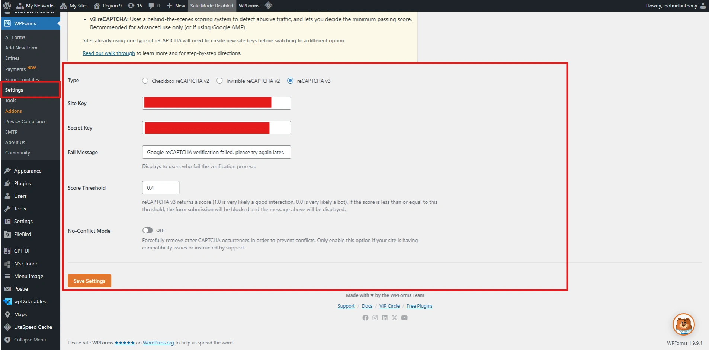Toggle No-Conflict Mode switch
The height and width of the screenshot is (350, 709).
[x=147, y=230]
